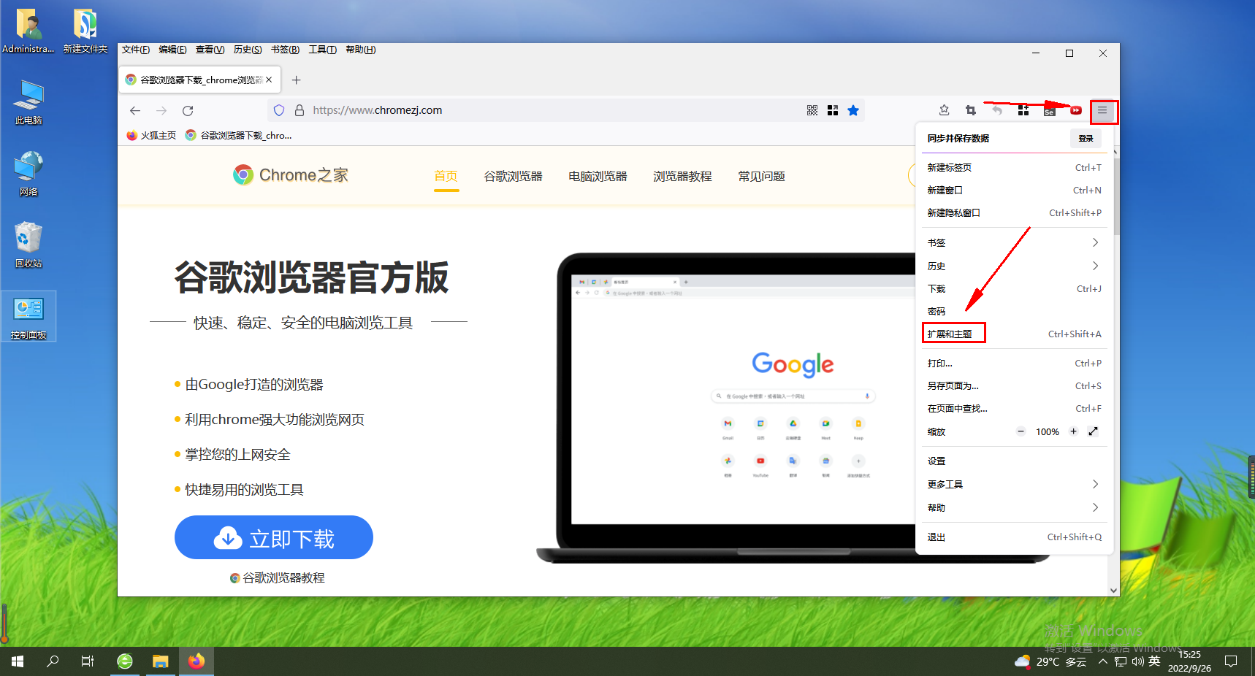This screenshot has height=676, width=1255.
Task: Open the 查看(V) menu bar item
Action: [210, 50]
